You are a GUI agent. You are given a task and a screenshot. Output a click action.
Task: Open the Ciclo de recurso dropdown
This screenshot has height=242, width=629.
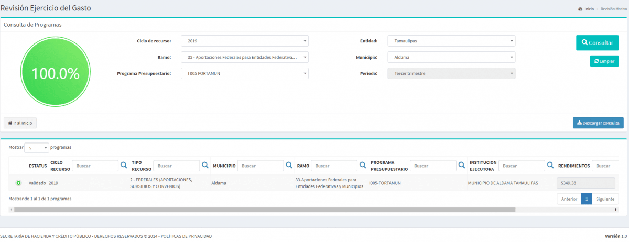[x=244, y=41]
